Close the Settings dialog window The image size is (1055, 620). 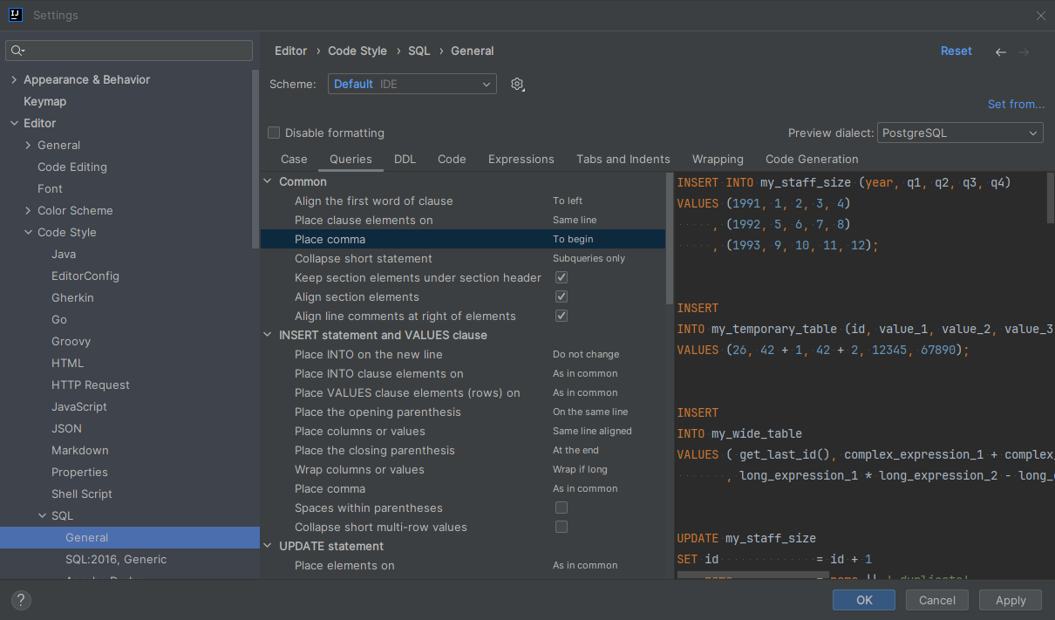click(1040, 15)
